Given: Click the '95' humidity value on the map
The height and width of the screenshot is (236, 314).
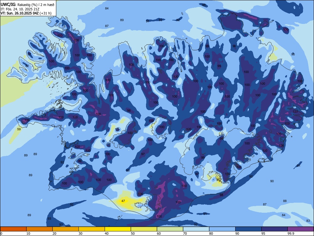Looking at the screenshot, I should (204, 5).
